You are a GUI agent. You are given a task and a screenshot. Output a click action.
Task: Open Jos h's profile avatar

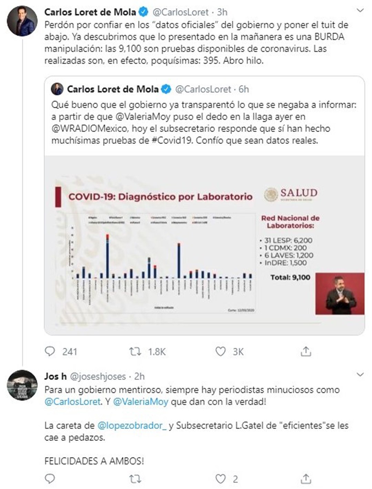pyautogui.click(x=22, y=385)
